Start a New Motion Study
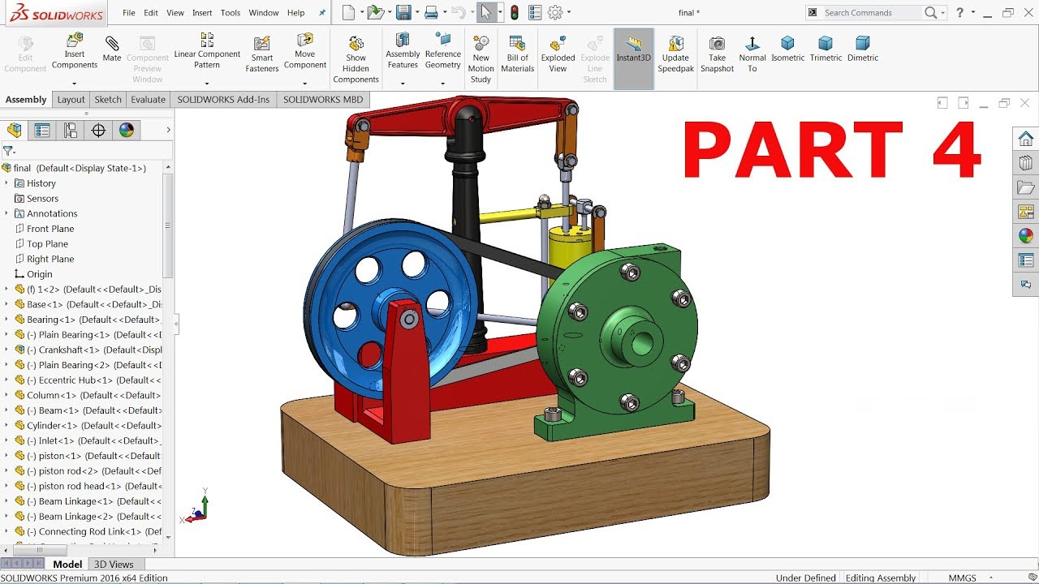Viewport: 1039px width, 584px height. (x=481, y=58)
